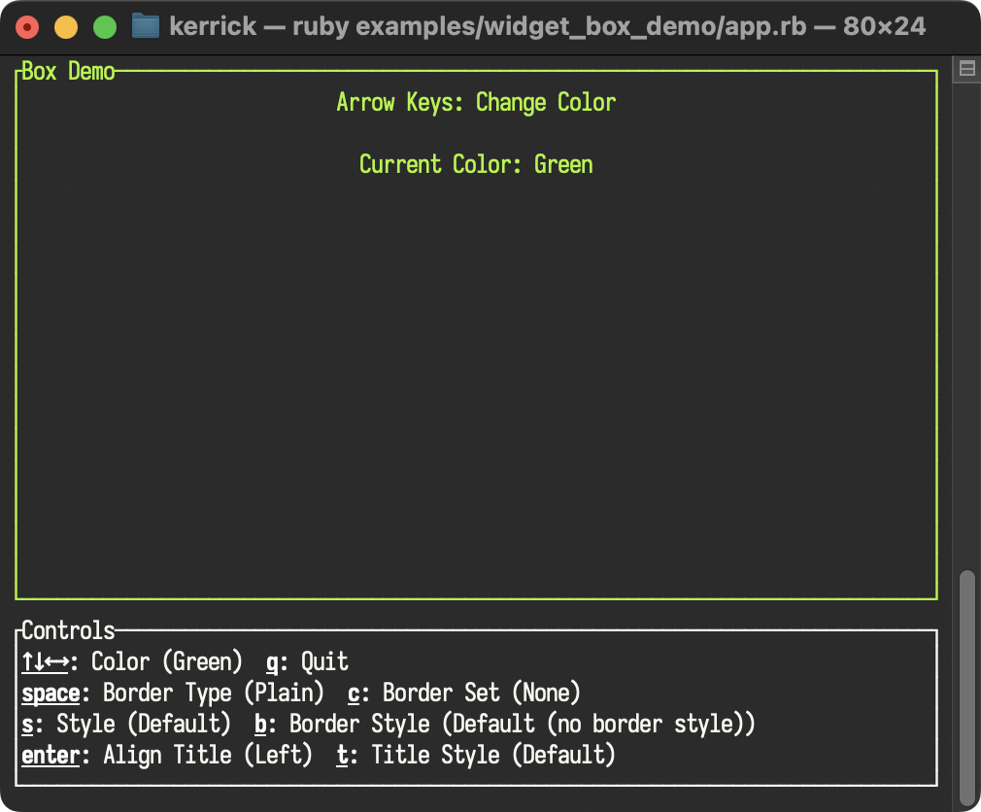Click 's: Style (Default)' hint

coord(126,724)
